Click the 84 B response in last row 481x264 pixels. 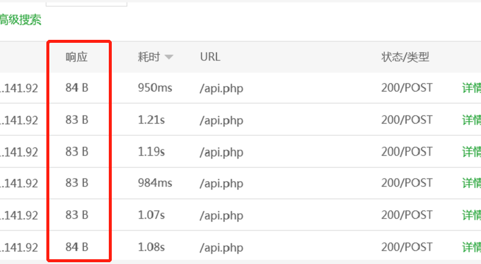click(x=77, y=247)
